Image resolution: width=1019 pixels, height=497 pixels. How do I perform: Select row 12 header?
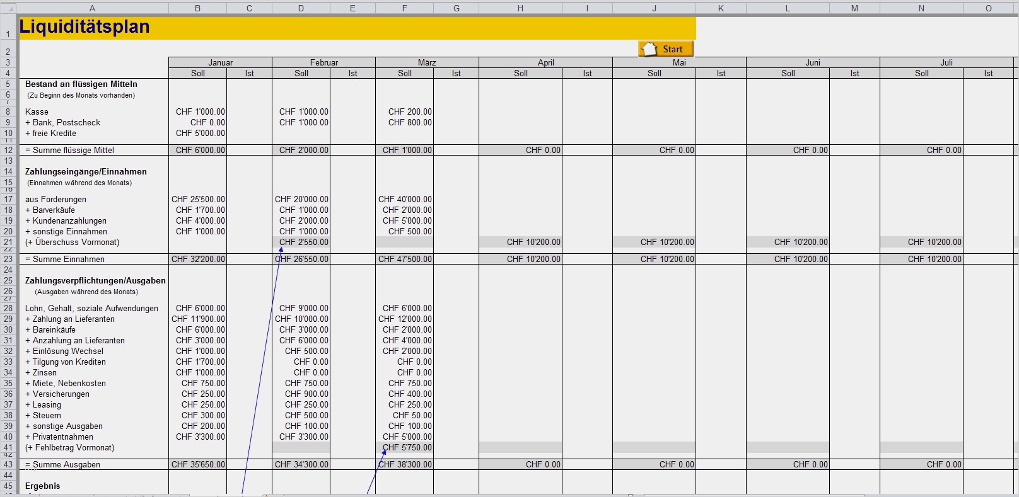(8, 150)
